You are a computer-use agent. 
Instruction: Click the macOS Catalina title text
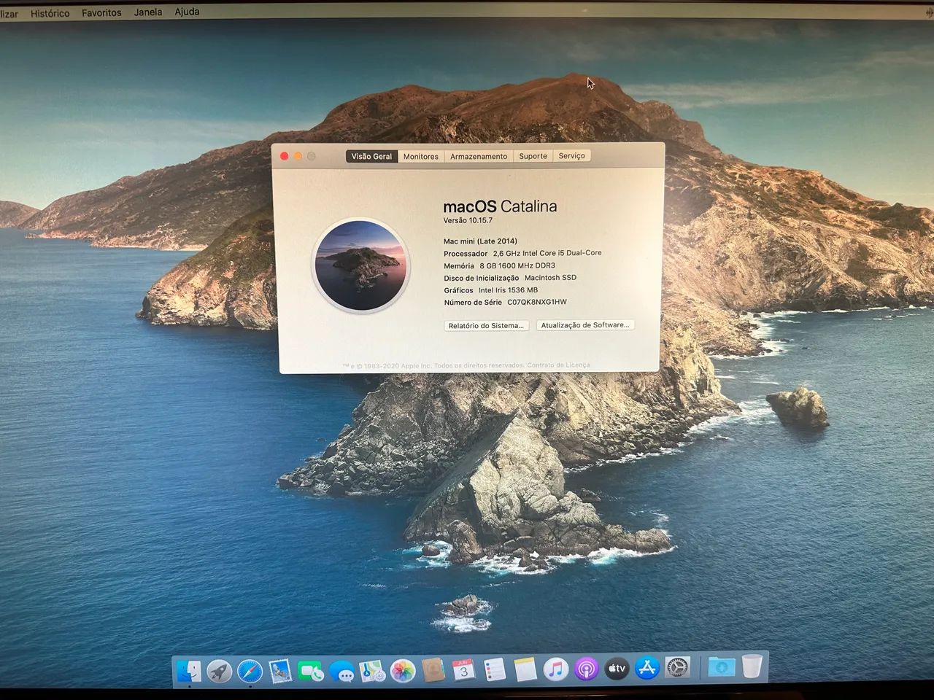(500, 206)
